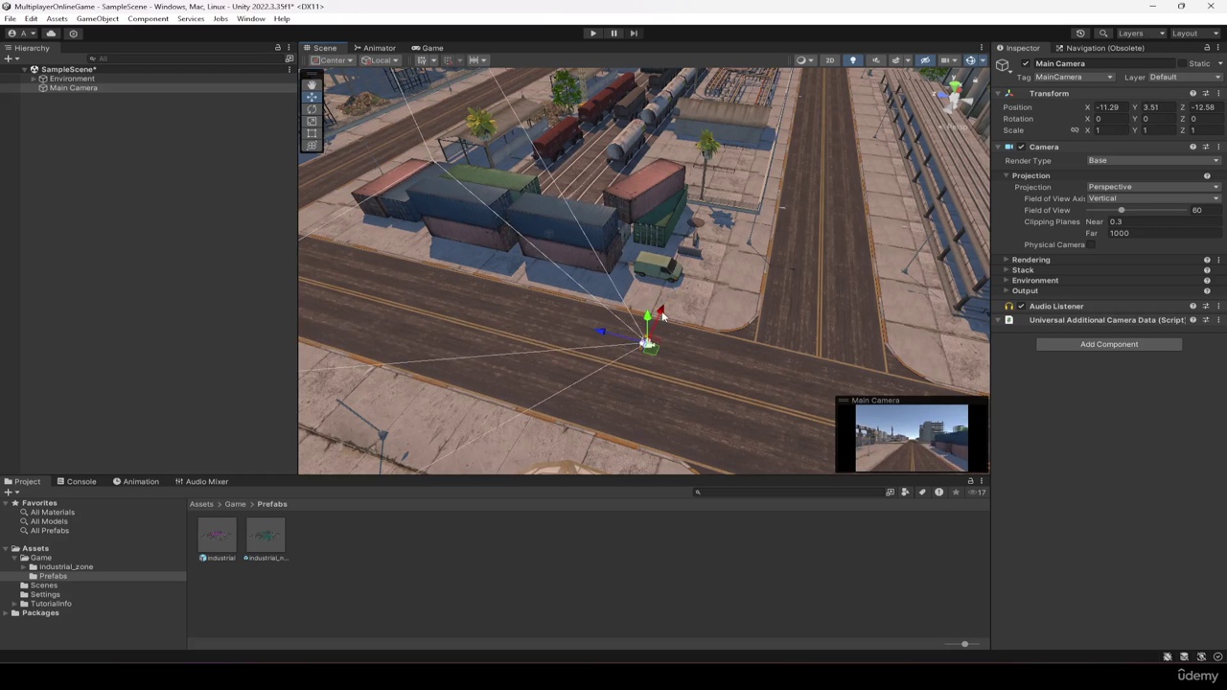Viewport: 1227px width, 690px height.
Task: Select the Scale tool in Scene toolbar
Action: point(312,122)
